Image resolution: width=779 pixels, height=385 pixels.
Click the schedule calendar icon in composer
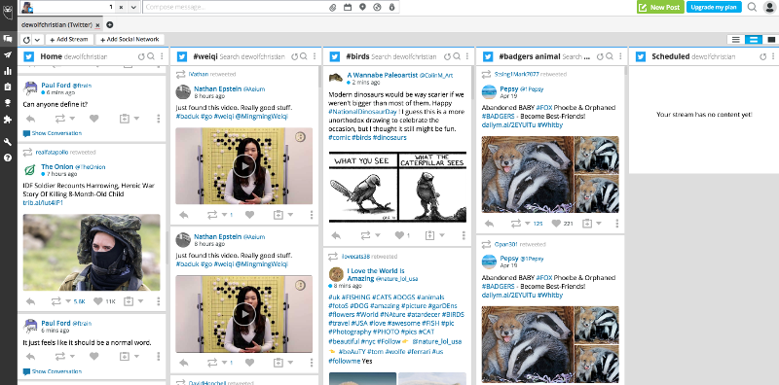click(x=348, y=7)
